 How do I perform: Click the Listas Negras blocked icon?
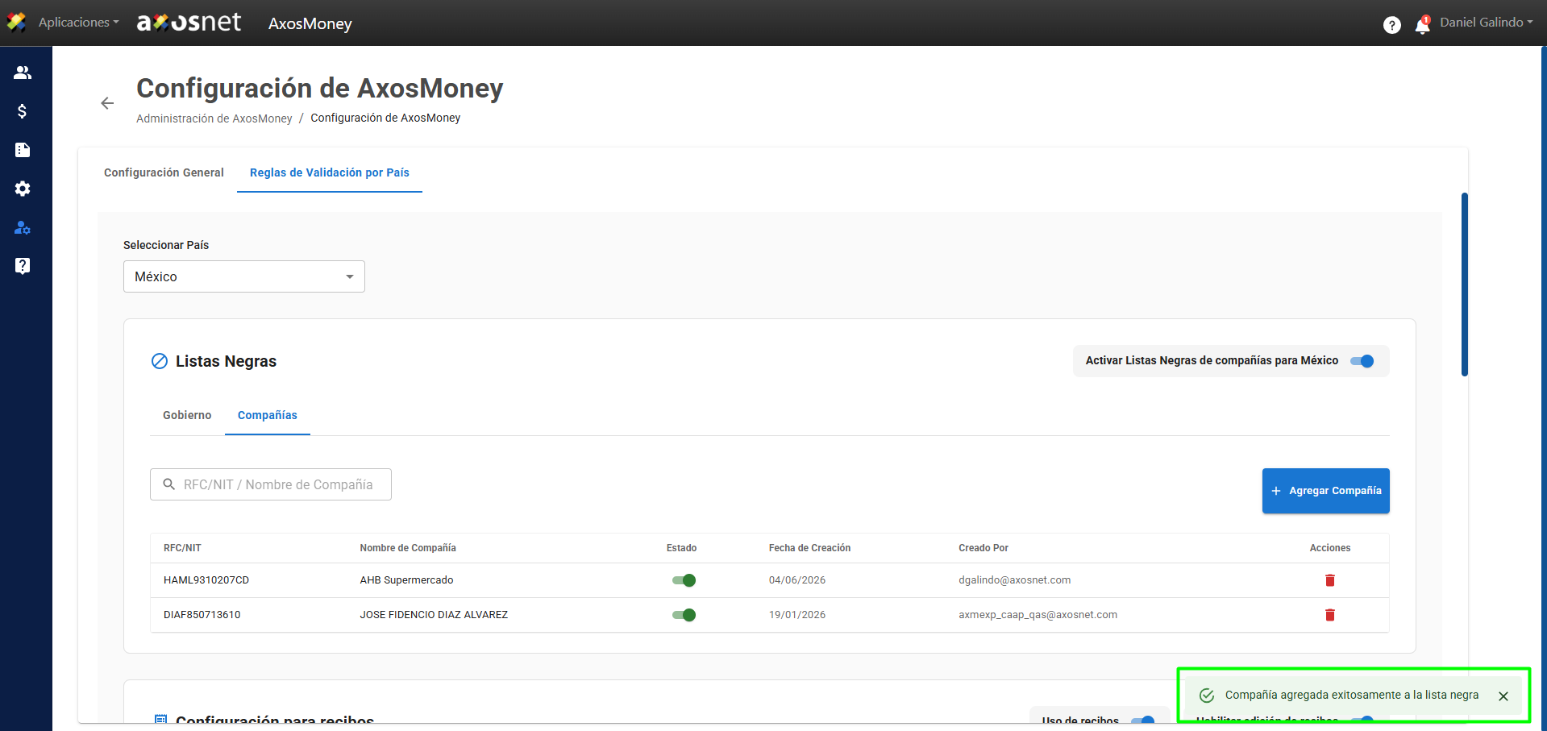[x=160, y=361]
